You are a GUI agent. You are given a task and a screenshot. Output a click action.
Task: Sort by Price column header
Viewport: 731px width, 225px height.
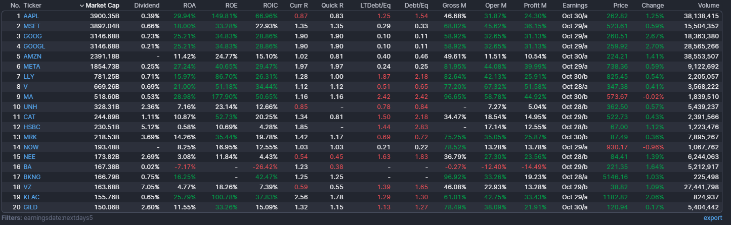pos(620,6)
